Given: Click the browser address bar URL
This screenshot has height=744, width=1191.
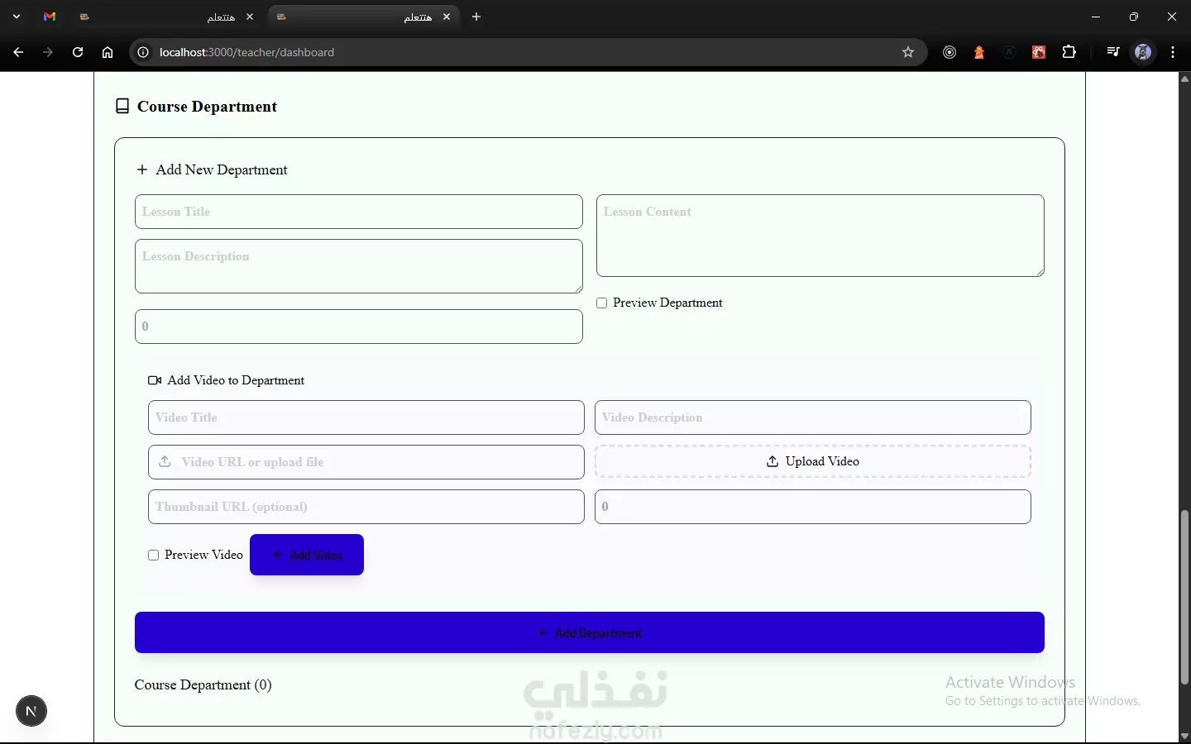Looking at the screenshot, I should point(246,52).
